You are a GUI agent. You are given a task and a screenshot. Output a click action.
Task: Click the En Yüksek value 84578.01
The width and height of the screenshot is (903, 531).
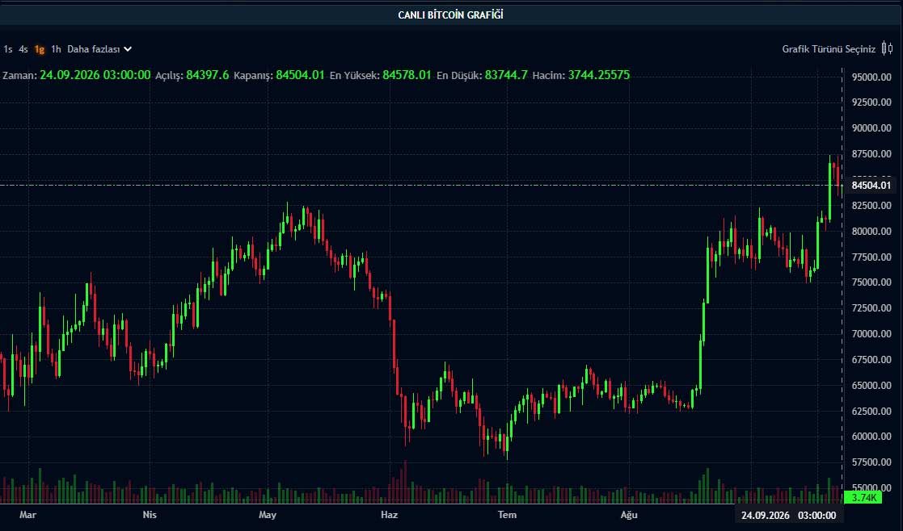tap(407, 75)
